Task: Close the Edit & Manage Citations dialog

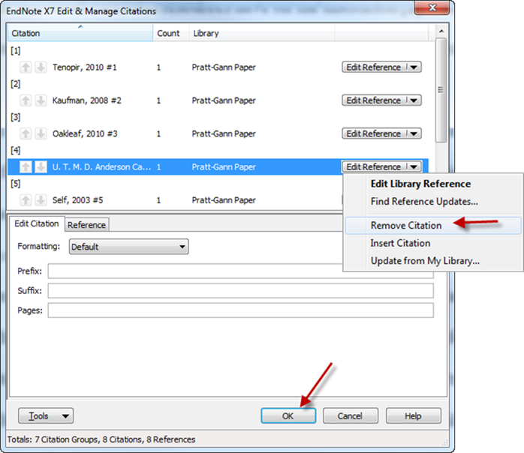Action: click(432, 7)
